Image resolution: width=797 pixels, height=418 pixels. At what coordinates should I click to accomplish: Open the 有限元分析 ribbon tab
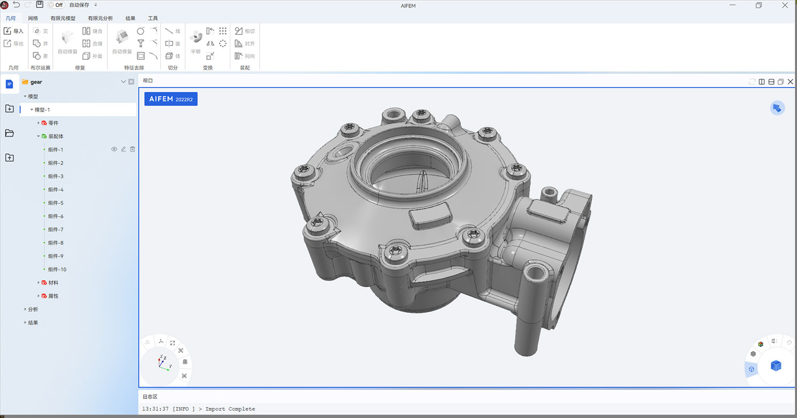pyautogui.click(x=100, y=18)
